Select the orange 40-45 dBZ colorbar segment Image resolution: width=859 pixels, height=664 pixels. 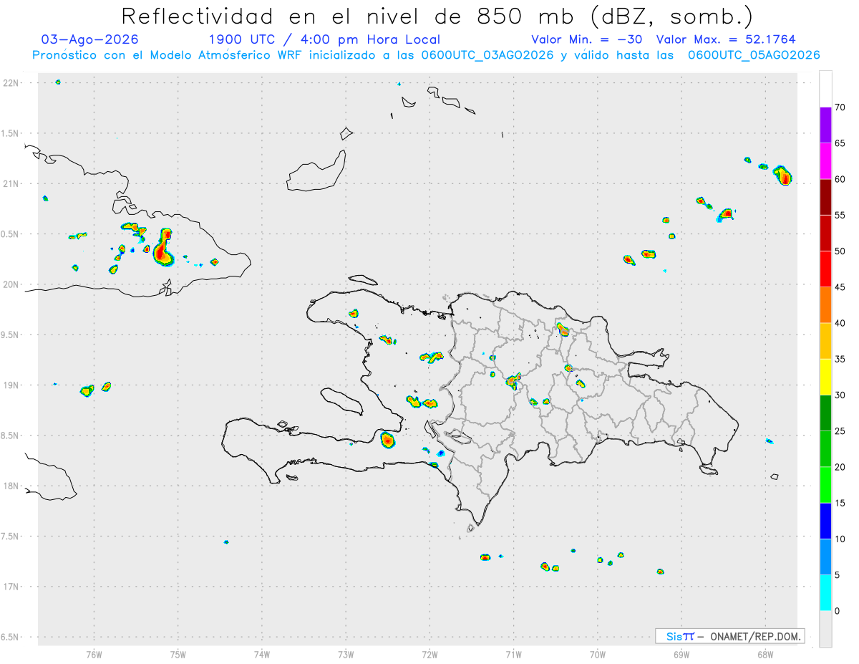pos(825,305)
